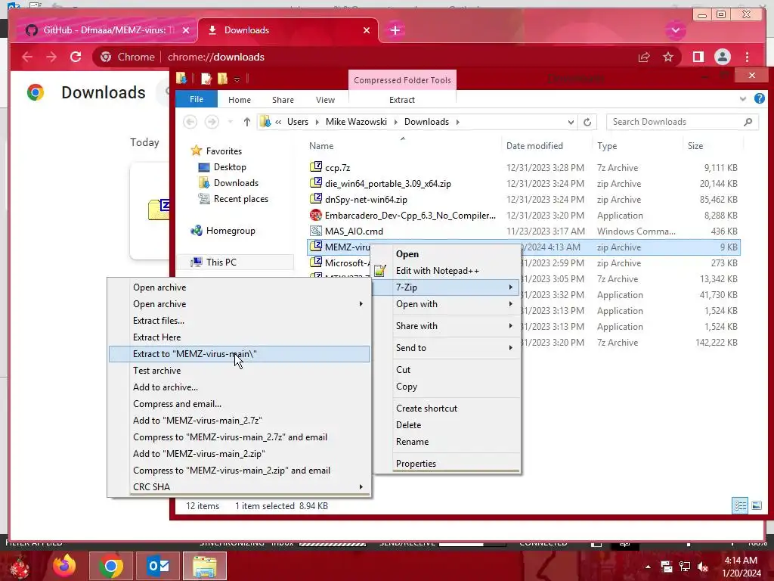
Task: Reload the Chrome downloads page
Action: (x=76, y=57)
